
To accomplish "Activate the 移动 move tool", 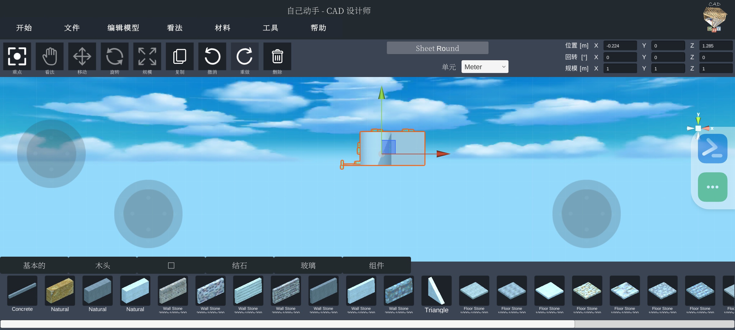I will point(82,57).
